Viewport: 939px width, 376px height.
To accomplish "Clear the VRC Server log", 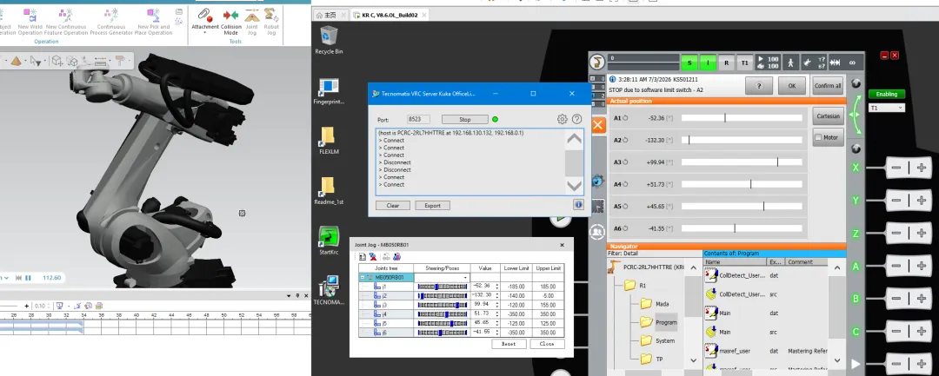I will (393, 205).
